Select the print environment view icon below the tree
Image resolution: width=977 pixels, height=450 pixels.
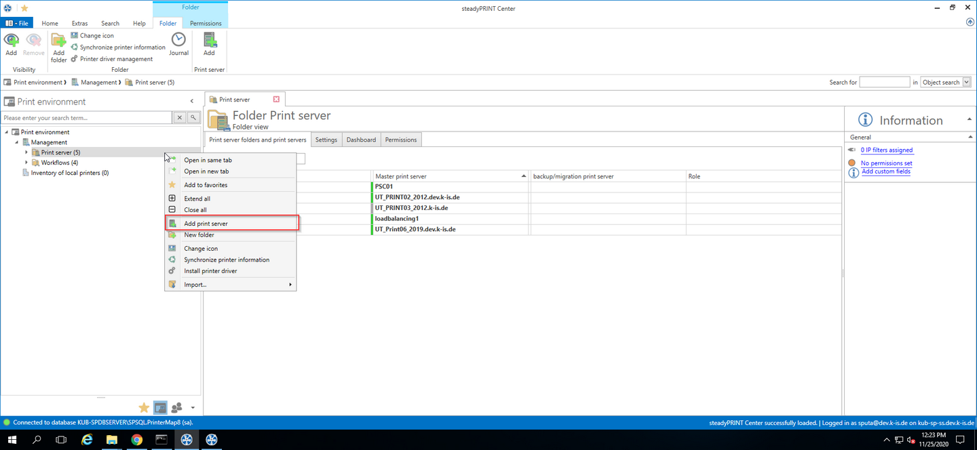click(x=160, y=407)
